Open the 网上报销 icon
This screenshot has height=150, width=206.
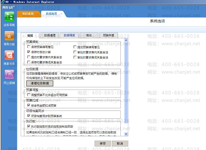click(x=9, y=74)
